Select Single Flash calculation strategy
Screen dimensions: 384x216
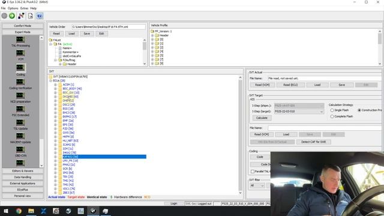(332, 110)
